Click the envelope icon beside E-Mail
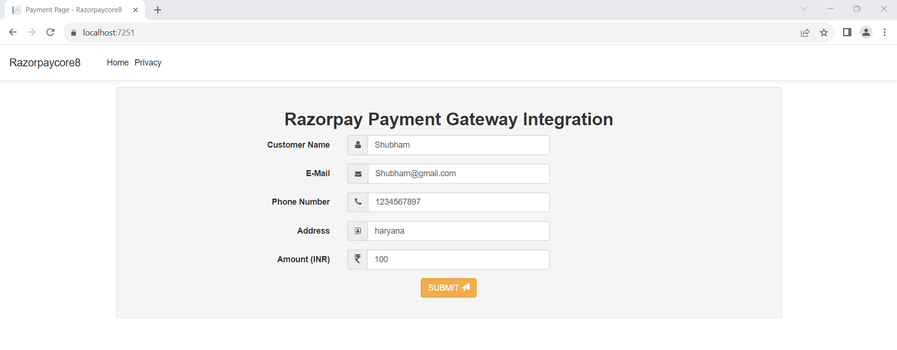 [x=358, y=174]
